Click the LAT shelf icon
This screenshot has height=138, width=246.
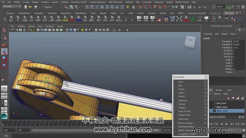click(85, 19)
